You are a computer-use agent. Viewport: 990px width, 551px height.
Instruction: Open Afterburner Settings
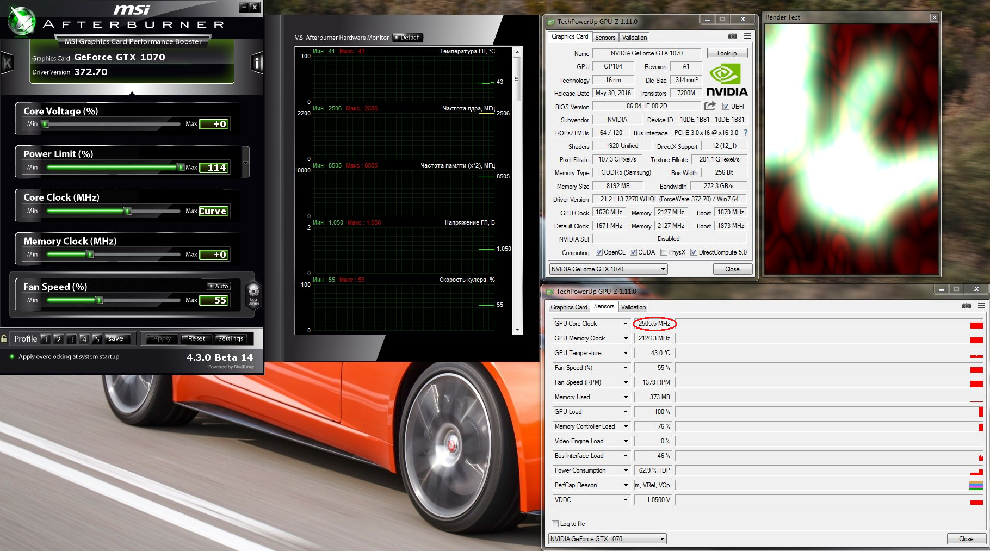pos(231,339)
